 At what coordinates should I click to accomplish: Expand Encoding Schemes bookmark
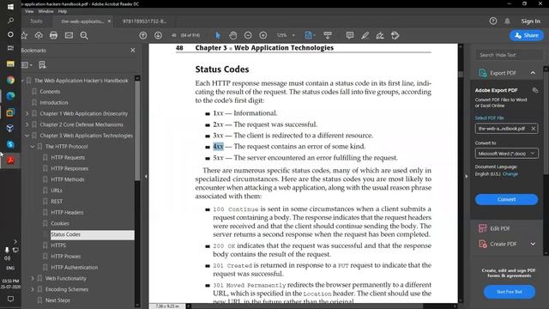(33, 289)
